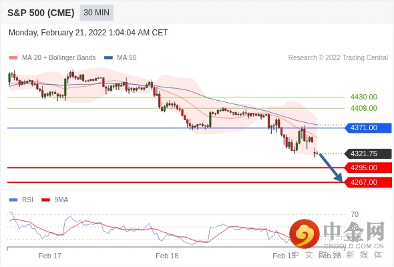
Task: Click the blue RSI legend swatch
Action: click(x=13, y=200)
